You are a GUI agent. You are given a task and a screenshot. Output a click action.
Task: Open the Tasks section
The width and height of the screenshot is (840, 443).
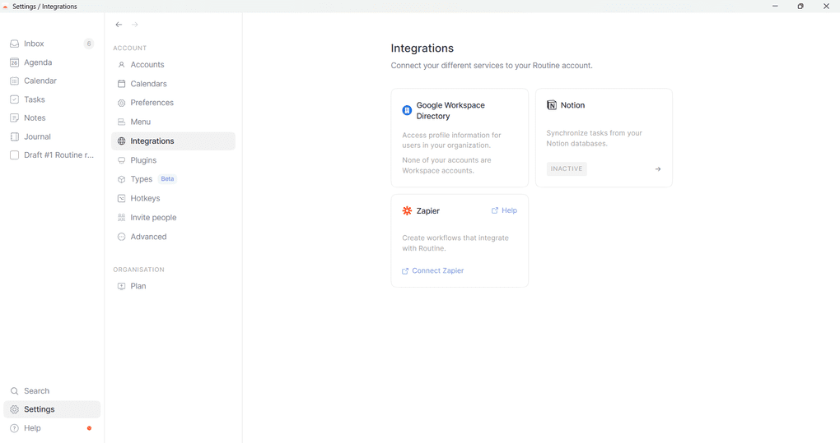pos(51,99)
